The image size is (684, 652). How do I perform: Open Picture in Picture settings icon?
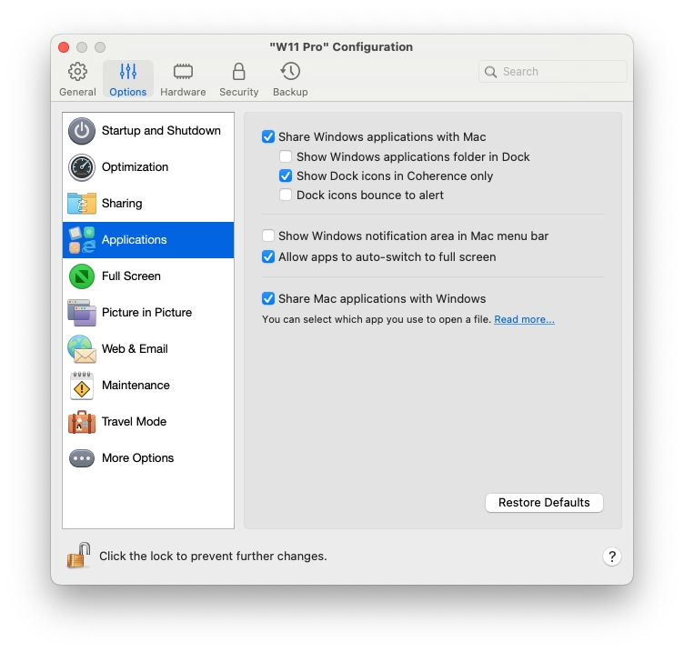[82, 313]
